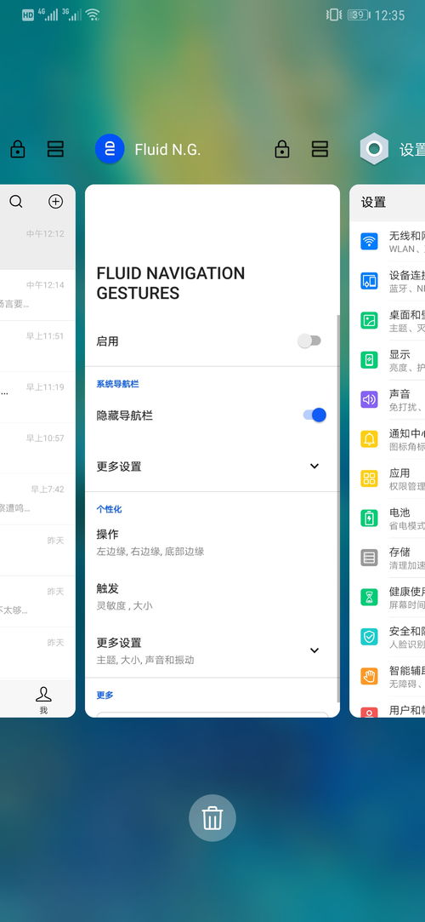Tap the trash icon to clear all apps

[212, 818]
